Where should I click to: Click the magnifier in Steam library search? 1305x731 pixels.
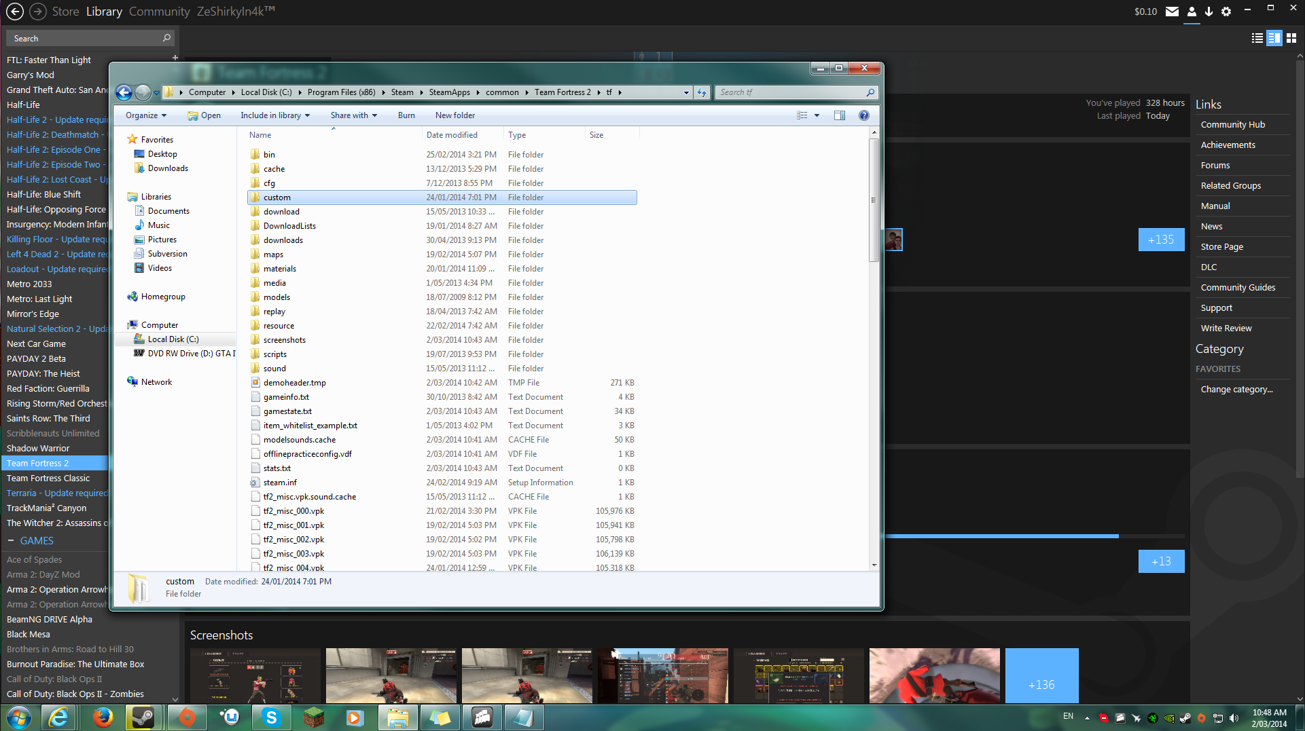tap(166, 38)
